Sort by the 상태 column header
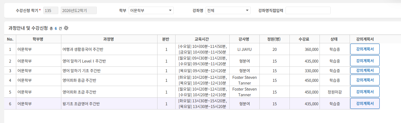The width and height of the screenshot is (401, 123). click(335, 39)
